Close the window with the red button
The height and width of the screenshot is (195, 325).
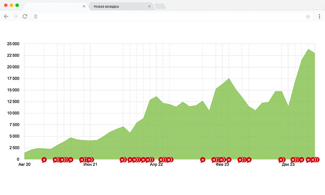(5, 5)
